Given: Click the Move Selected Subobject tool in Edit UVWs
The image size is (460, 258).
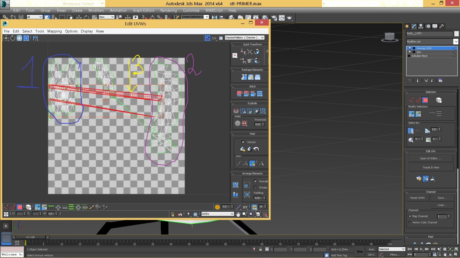Looking at the screenshot, I should [6, 38].
